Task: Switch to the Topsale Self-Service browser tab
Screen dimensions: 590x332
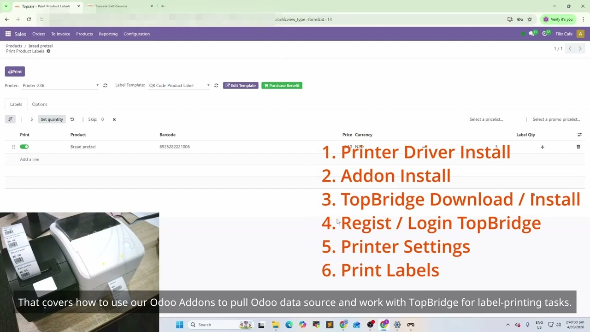Action: coord(118,6)
